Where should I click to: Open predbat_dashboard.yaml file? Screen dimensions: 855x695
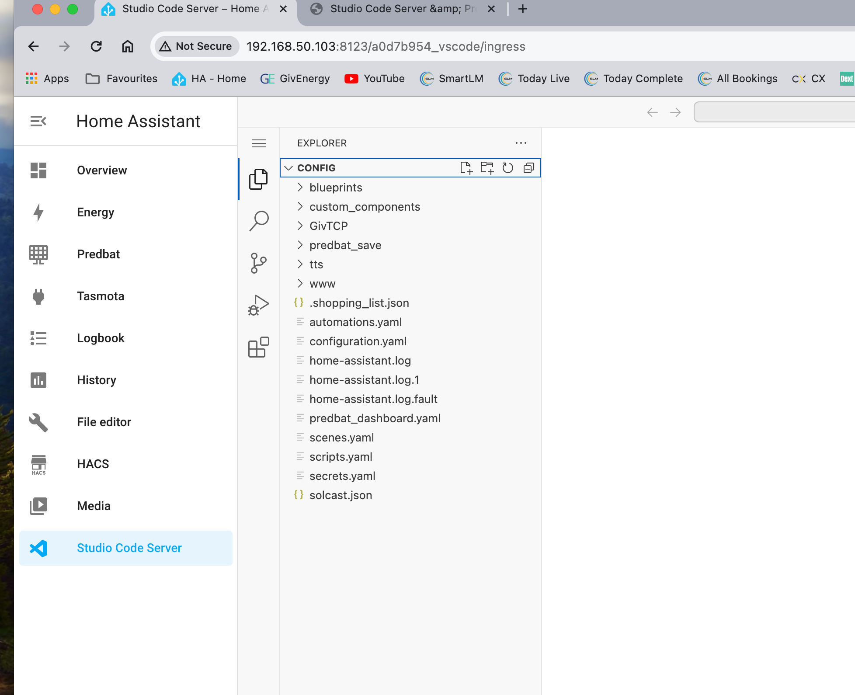(410, 418)
